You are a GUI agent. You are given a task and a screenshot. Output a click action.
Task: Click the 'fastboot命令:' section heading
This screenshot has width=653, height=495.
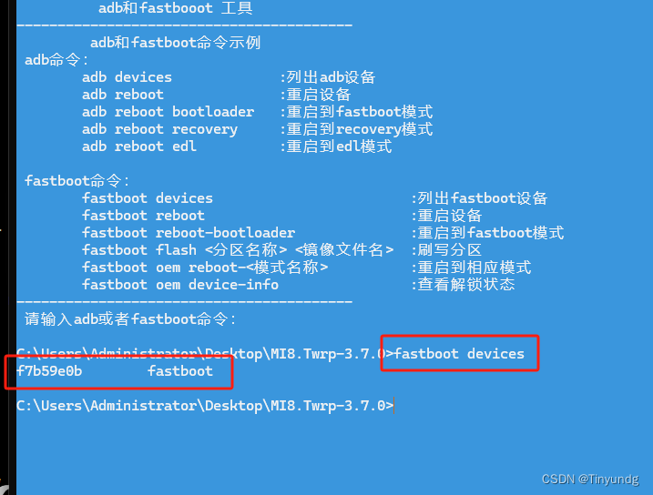pos(78,181)
